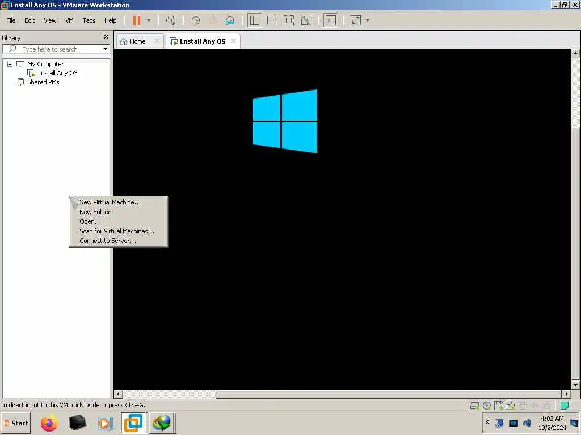The height and width of the screenshot is (435, 581).
Task: Click the sound card status icon
Action: 534,406
